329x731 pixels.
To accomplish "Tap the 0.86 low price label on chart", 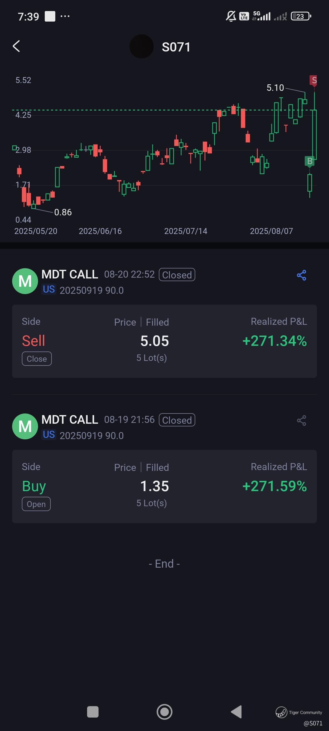I will [x=63, y=212].
